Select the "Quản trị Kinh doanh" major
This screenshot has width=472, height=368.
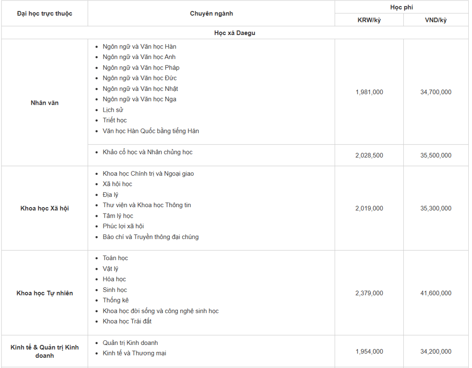pos(130,343)
